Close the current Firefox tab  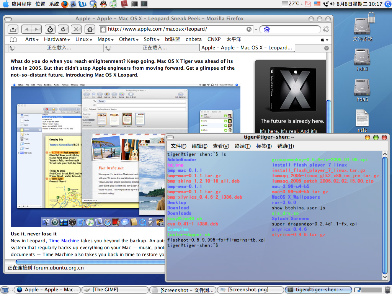click(326, 48)
